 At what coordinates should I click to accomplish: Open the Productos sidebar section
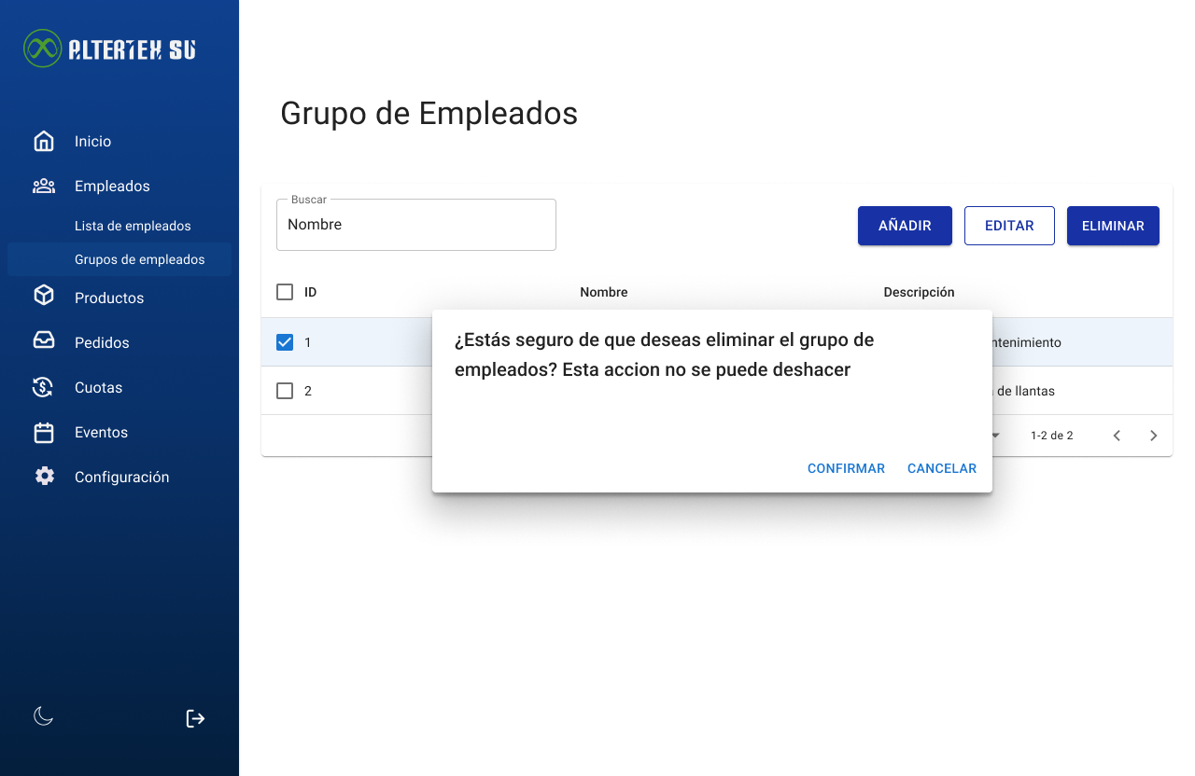point(119,298)
